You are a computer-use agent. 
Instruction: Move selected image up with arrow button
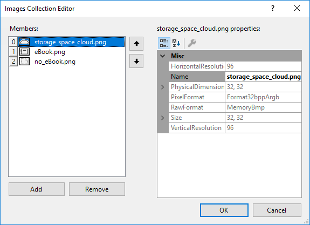136,44
